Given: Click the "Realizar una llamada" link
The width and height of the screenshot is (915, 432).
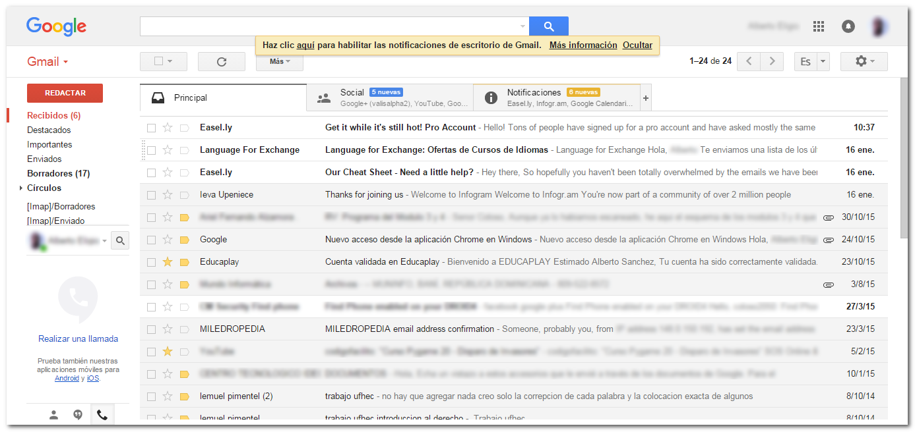Looking at the screenshot, I should 78,338.
